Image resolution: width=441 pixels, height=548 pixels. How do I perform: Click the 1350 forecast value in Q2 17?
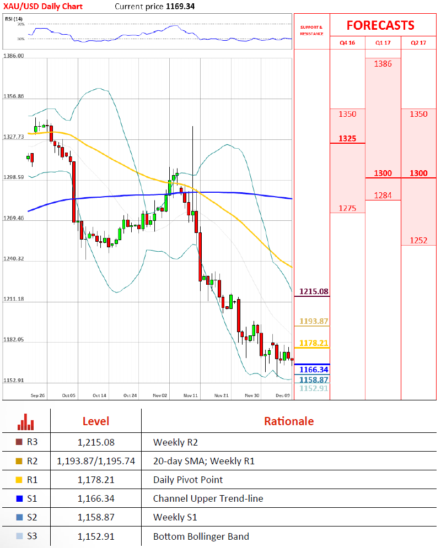click(x=418, y=114)
